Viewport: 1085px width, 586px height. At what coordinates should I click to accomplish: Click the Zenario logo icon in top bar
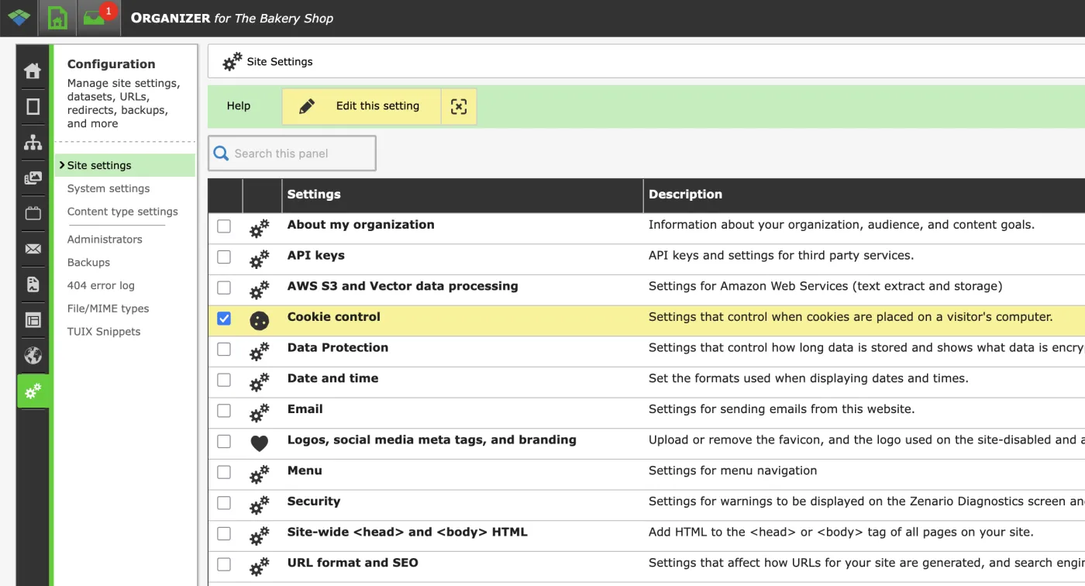pos(19,18)
